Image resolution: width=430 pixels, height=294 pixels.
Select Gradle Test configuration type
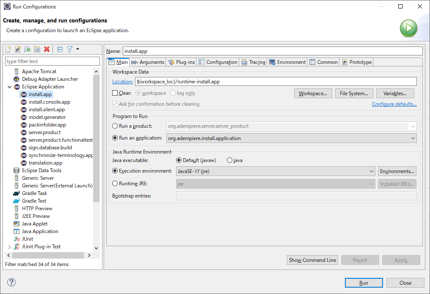pyautogui.click(x=34, y=201)
